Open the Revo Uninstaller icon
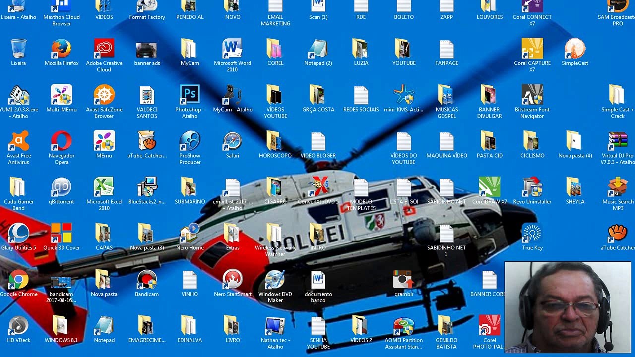635x357 pixels. (x=532, y=187)
